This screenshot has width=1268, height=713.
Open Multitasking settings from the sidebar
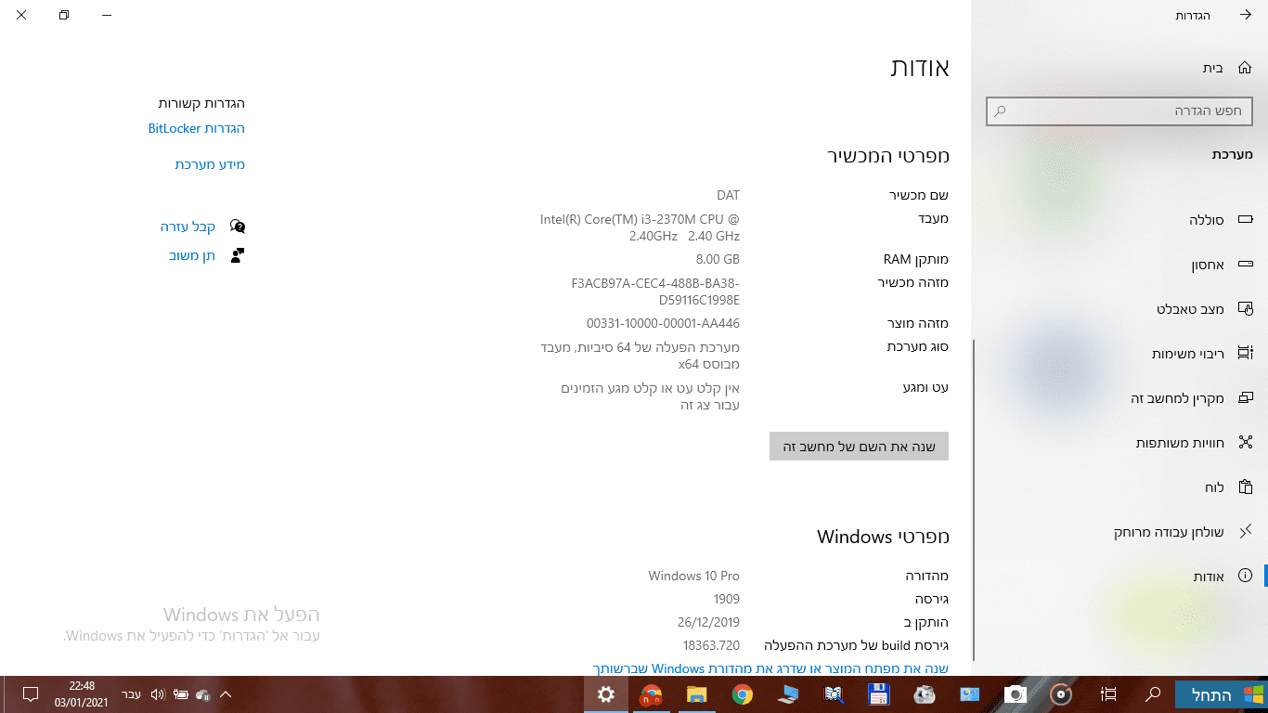tap(1193, 353)
